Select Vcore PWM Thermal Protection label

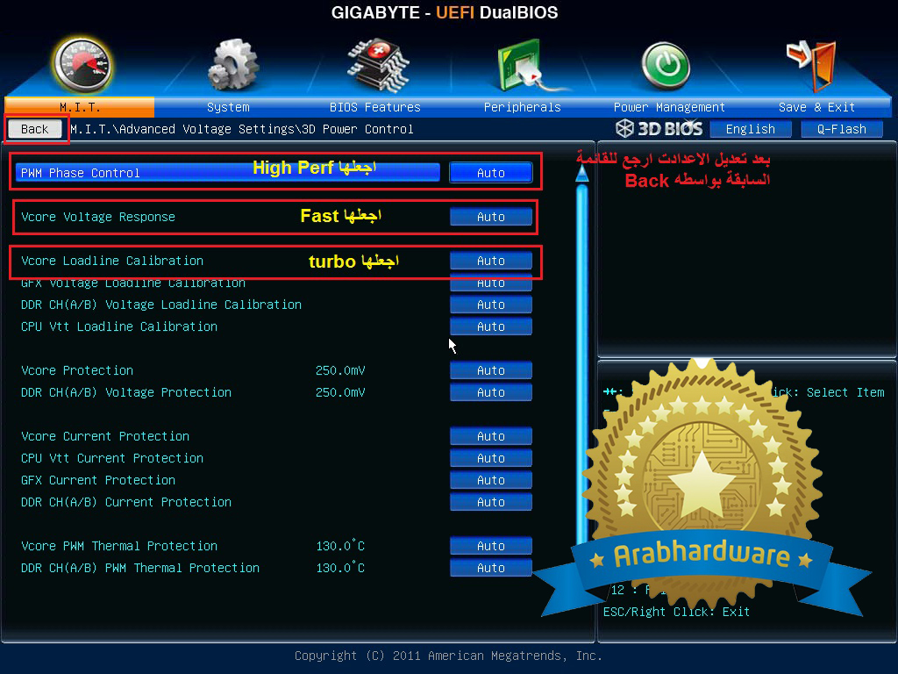119,546
